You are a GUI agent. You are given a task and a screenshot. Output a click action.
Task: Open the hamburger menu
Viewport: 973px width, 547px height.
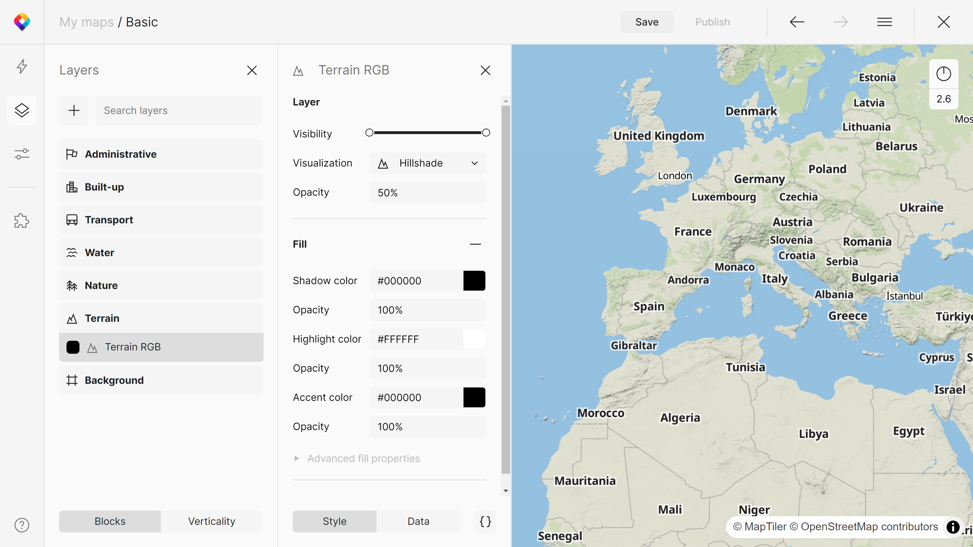tap(884, 22)
